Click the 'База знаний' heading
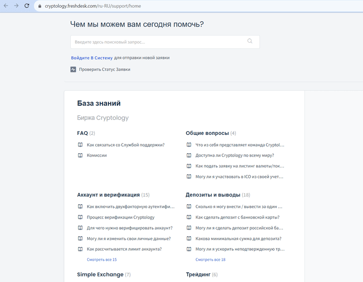Viewport: 363px width, 282px height. [99, 103]
